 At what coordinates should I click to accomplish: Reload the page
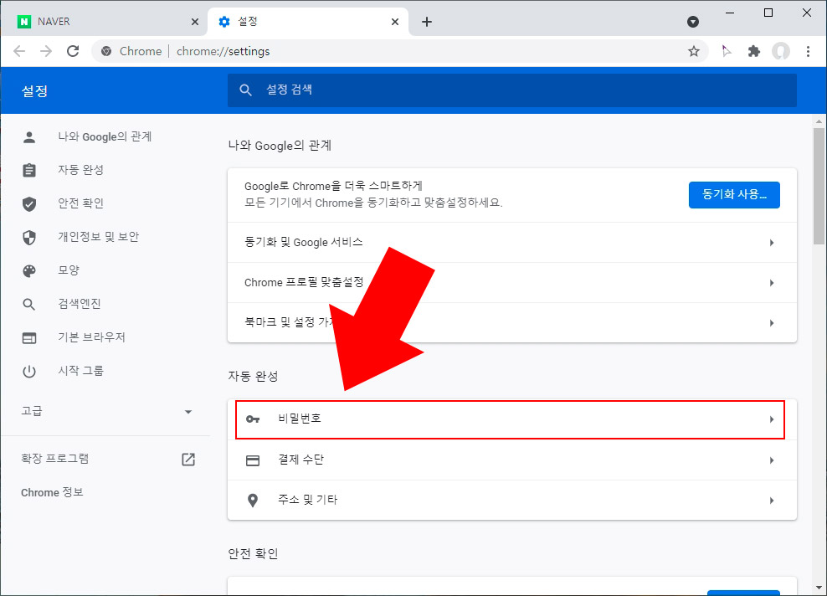tap(73, 51)
